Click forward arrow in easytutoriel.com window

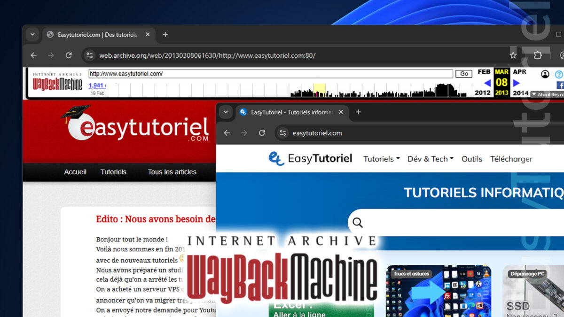[244, 133]
